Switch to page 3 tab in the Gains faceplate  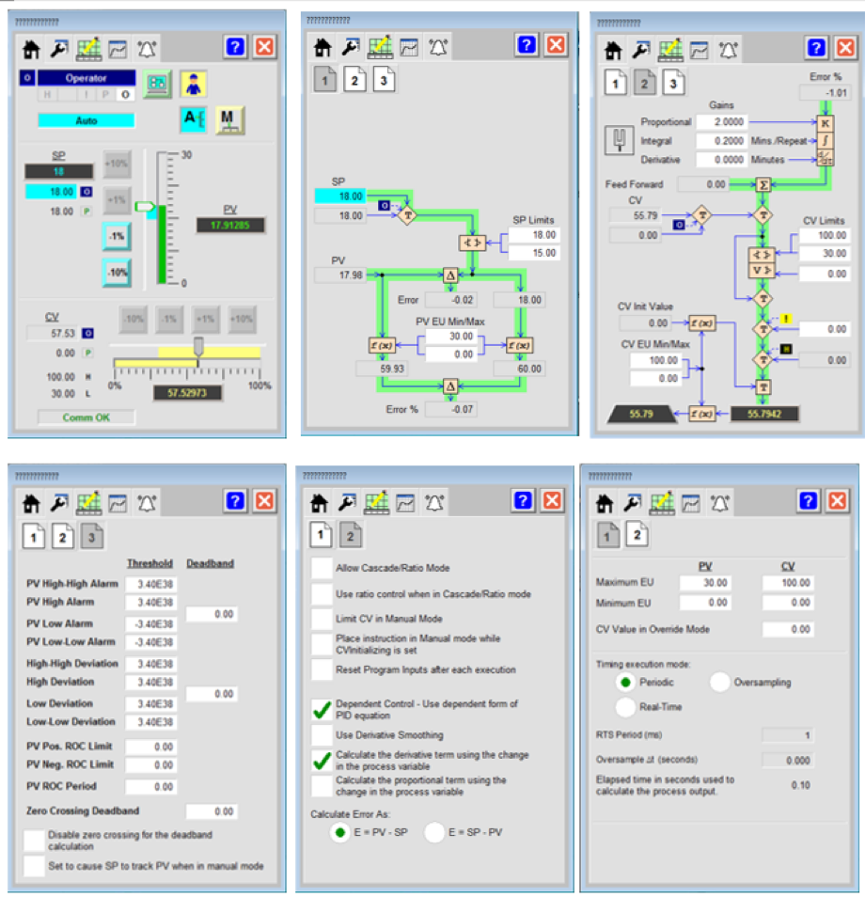(x=673, y=83)
